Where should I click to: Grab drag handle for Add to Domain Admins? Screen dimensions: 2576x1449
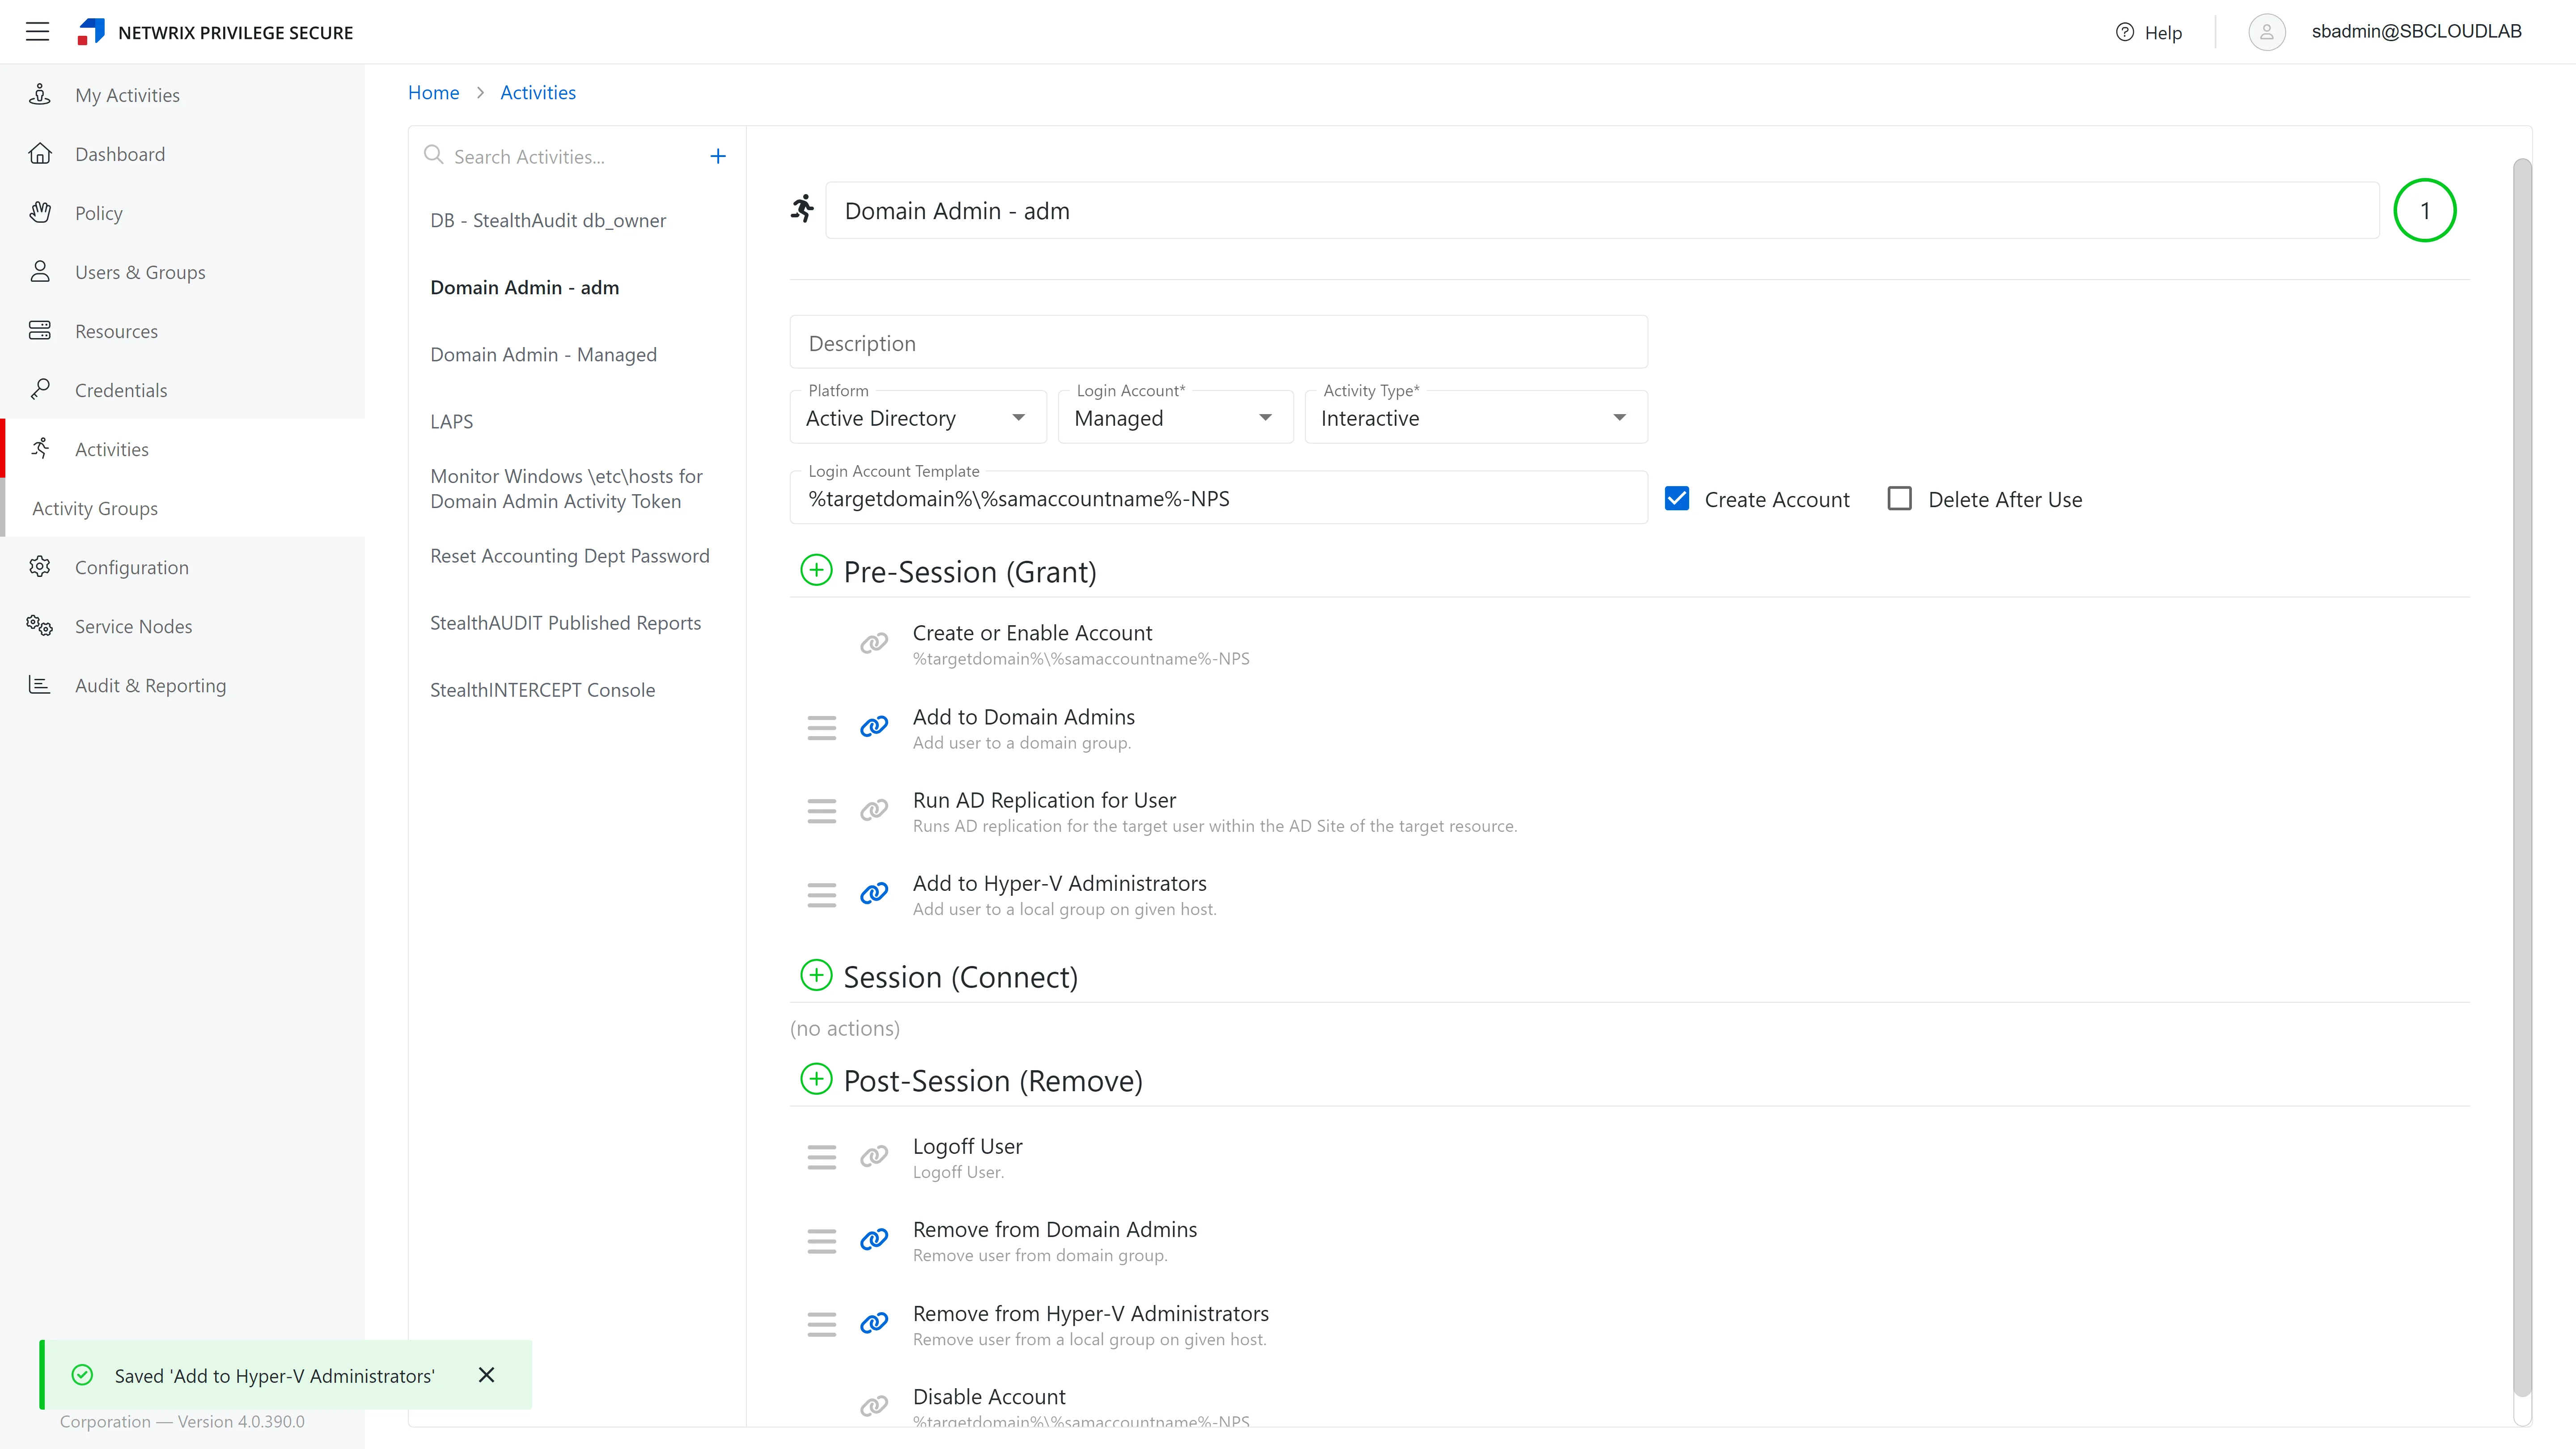822,728
